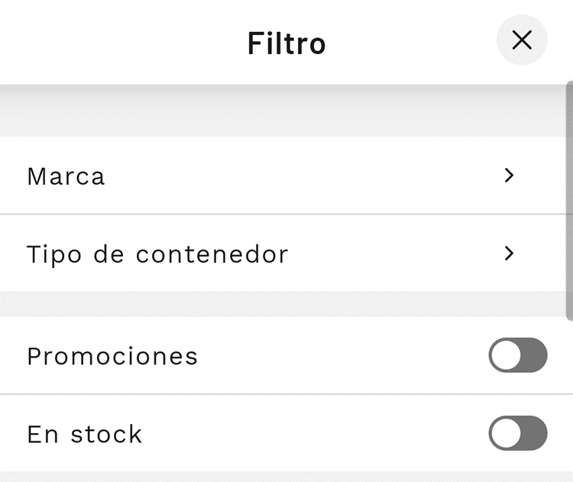This screenshot has width=573, height=482.
Task: Click the Filtro panel title
Action: point(286,44)
